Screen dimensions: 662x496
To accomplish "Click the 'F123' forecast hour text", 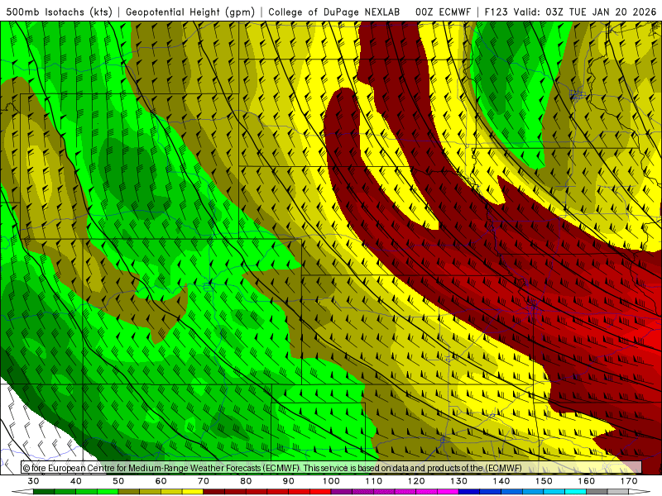I will click(x=496, y=12).
